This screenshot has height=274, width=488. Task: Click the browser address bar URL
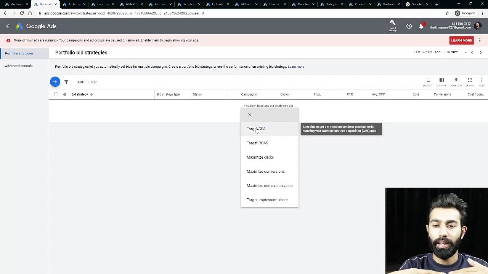click(124, 13)
